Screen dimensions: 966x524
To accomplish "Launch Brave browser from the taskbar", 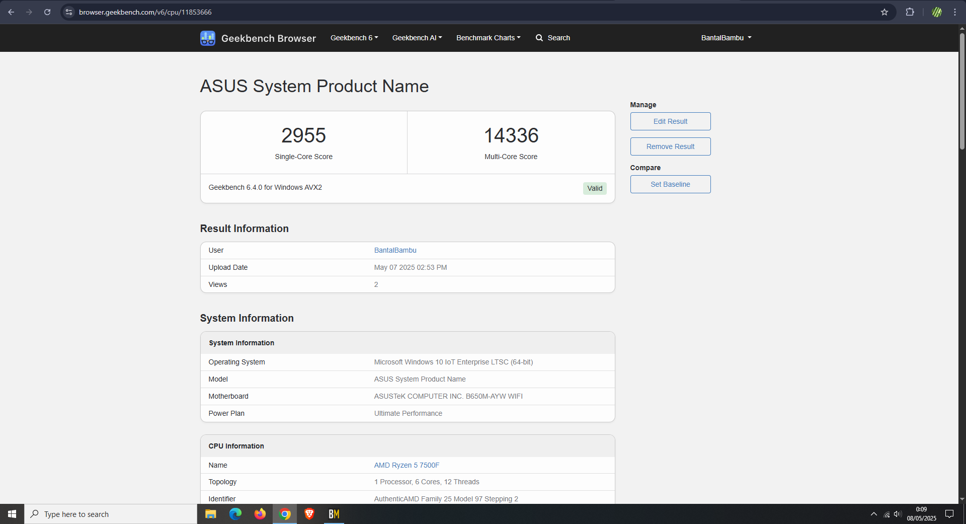I will point(309,514).
